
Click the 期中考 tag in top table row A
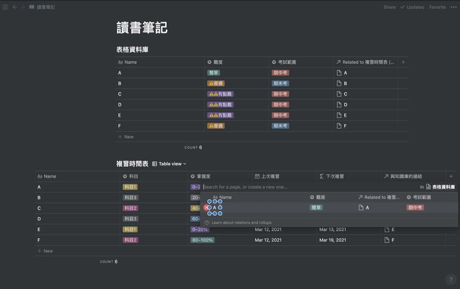coord(280,73)
